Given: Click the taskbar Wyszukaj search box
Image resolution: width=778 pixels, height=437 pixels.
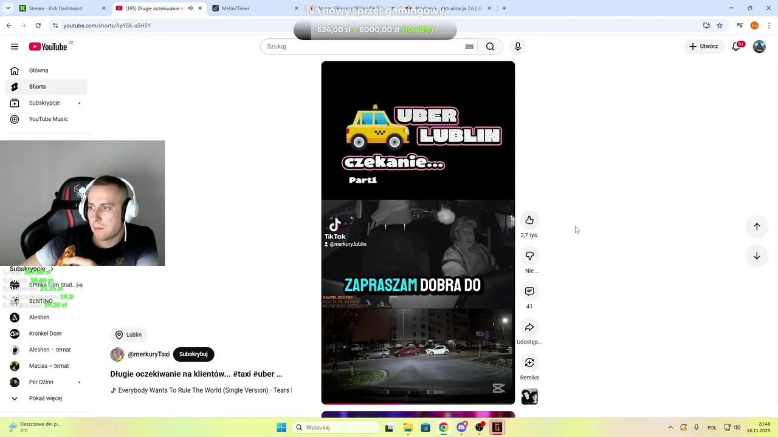Looking at the screenshot, I should [335, 427].
